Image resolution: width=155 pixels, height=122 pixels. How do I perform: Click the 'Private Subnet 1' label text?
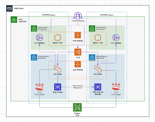coord(43,56)
